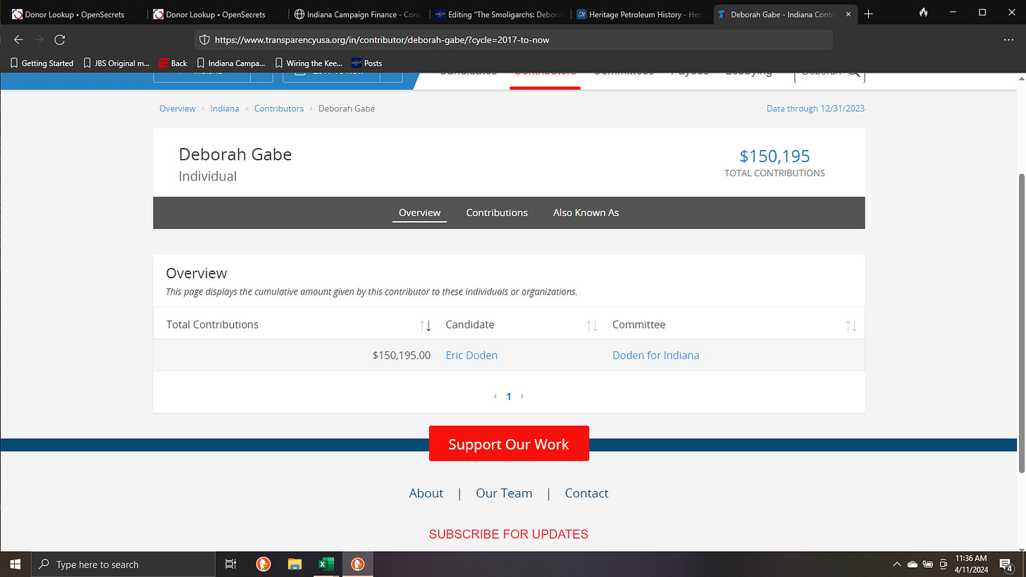Click the shield icon in the address bar
The width and height of the screenshot is (1026, 577).
(204, 40)
